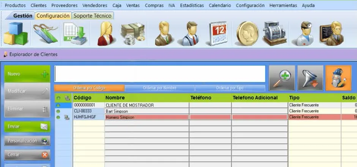357x167 pixels.
Task: Open the teacher with blackboard icon
Action: click(332, 33)
